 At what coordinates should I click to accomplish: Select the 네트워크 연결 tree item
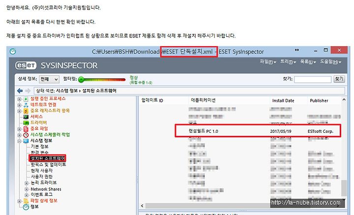coord(43,105)
